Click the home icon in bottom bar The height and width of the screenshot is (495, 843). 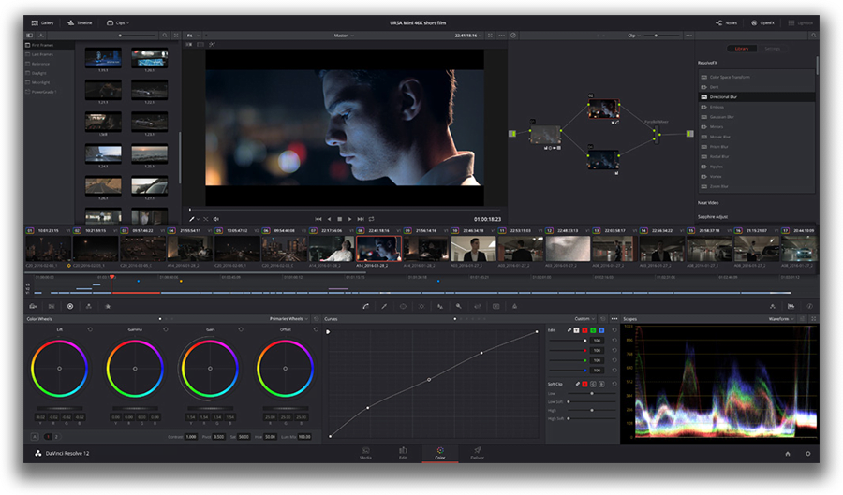[x=787, y=454]
